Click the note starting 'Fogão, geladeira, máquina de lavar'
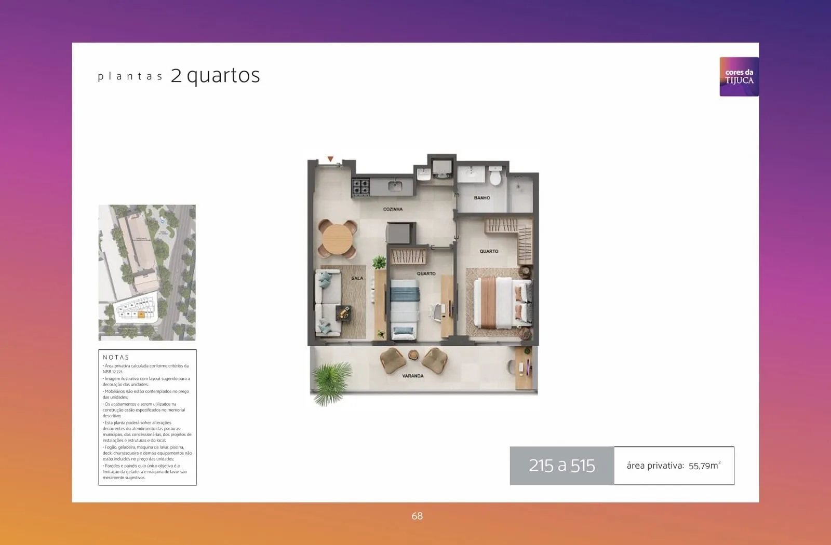This screenshot has width=831, height=545. [x=147, y=453]
